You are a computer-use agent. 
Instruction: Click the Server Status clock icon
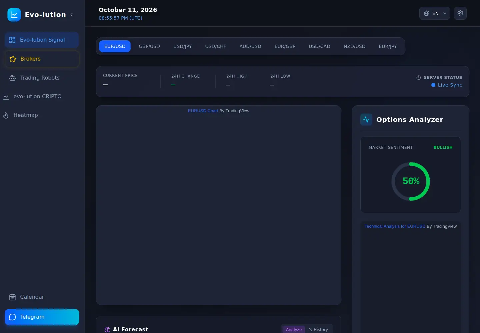point(419,78)
